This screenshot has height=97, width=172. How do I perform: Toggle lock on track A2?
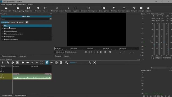1,77
